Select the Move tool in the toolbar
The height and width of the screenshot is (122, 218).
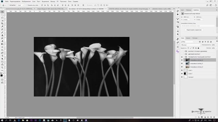[2, 12]
